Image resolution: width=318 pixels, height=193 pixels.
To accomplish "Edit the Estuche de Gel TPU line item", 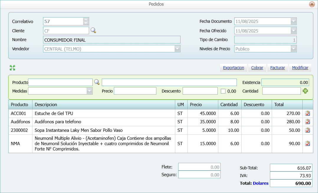I will 307,113.
